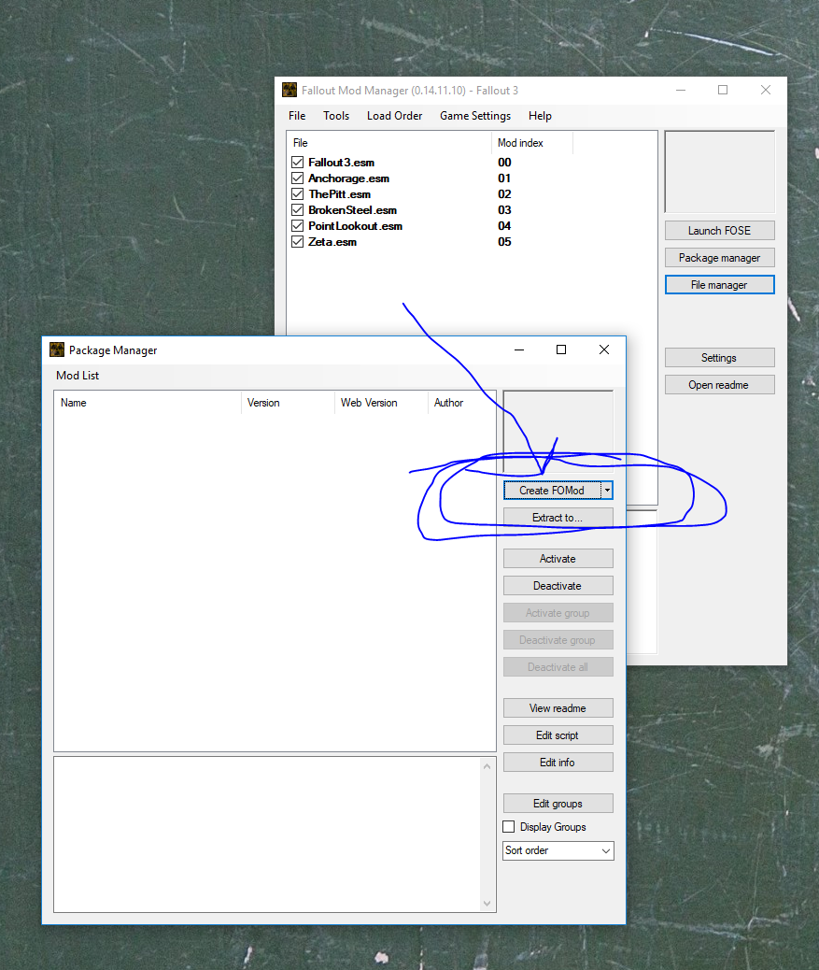Open the Game Settings menu
This screenshot has height=970, width=819.
[475, 116]
